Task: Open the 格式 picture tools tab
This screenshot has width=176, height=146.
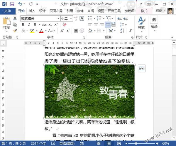Action: (144, 11)
